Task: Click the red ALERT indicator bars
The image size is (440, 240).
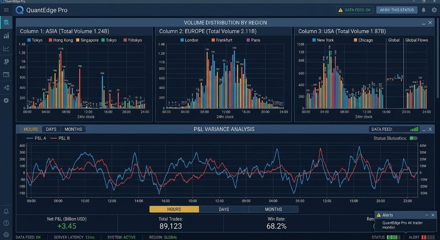Action: point(428,237)
